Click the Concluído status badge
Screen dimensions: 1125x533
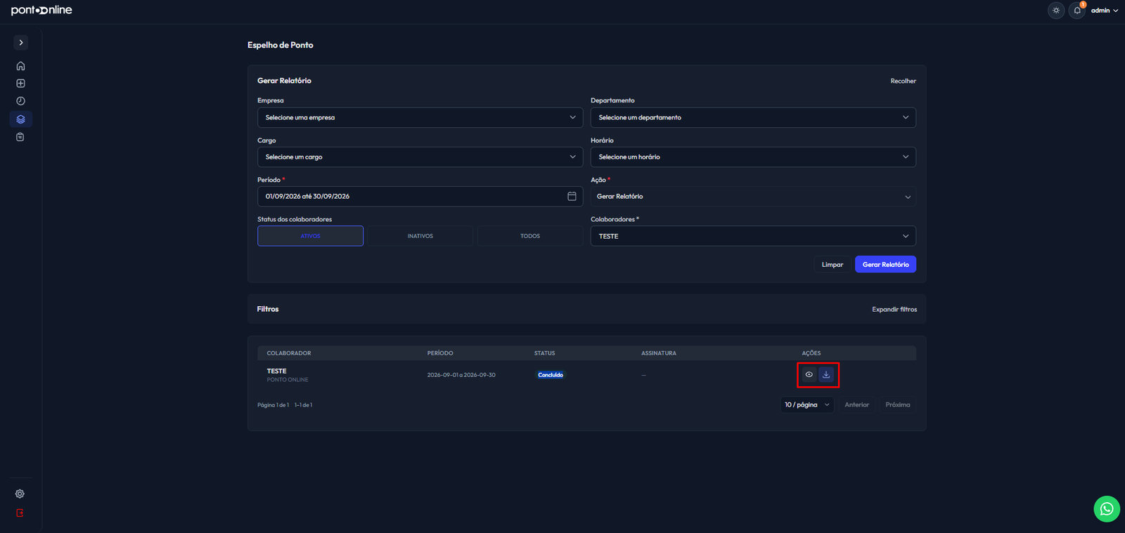551,375
